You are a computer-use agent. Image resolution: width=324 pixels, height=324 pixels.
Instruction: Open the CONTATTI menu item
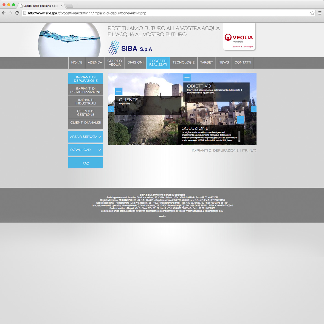(243, 63)
